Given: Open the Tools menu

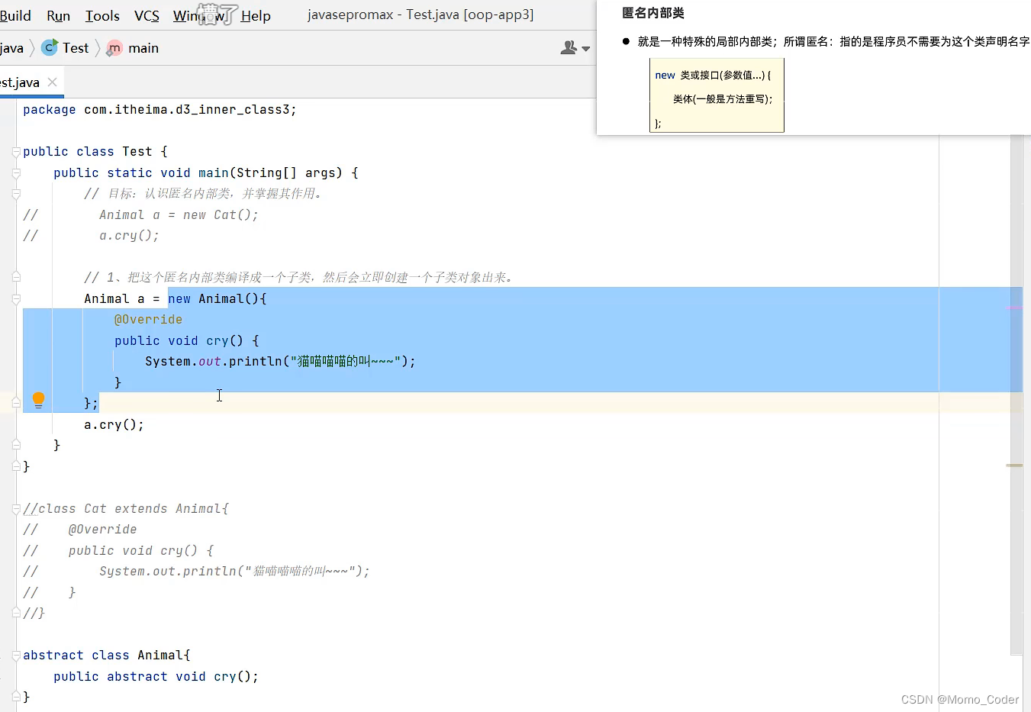Looking at the screenshot, I should pyautogui.click(x=101, y=14).
